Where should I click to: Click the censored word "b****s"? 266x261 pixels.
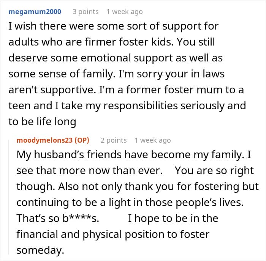point(76,218)
